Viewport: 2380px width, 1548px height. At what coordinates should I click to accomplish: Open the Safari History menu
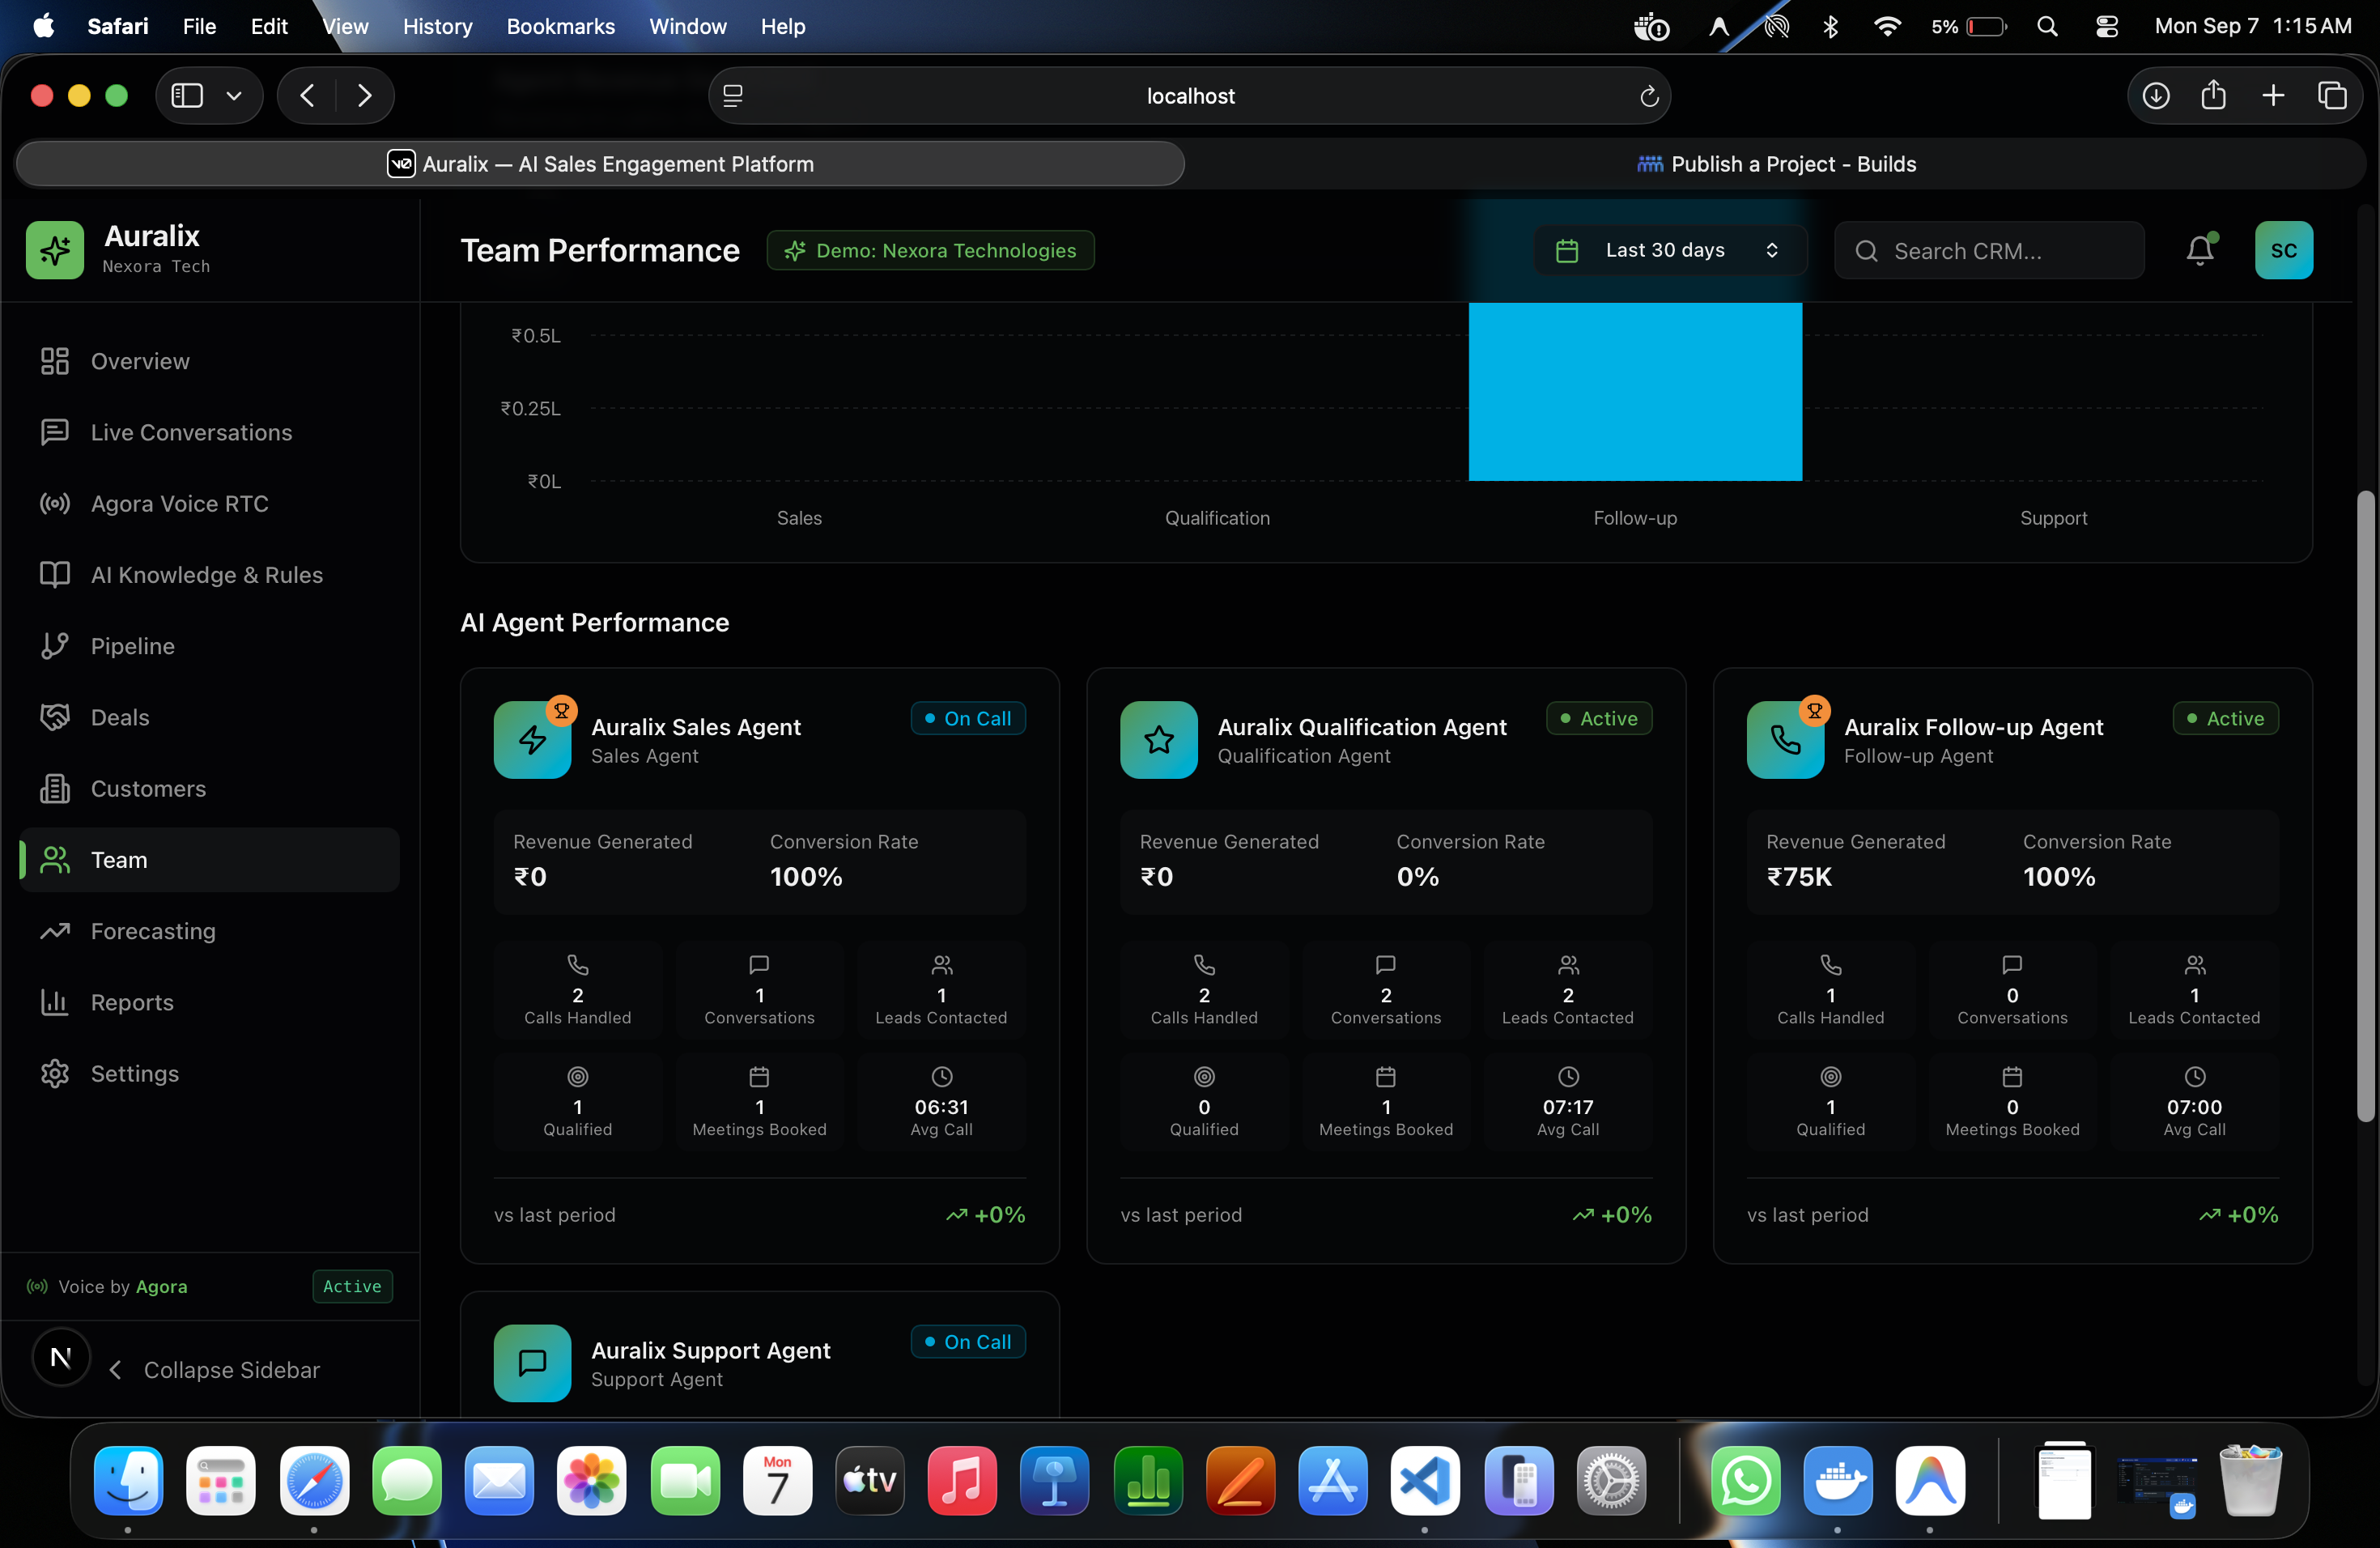[x=437, y=26]
